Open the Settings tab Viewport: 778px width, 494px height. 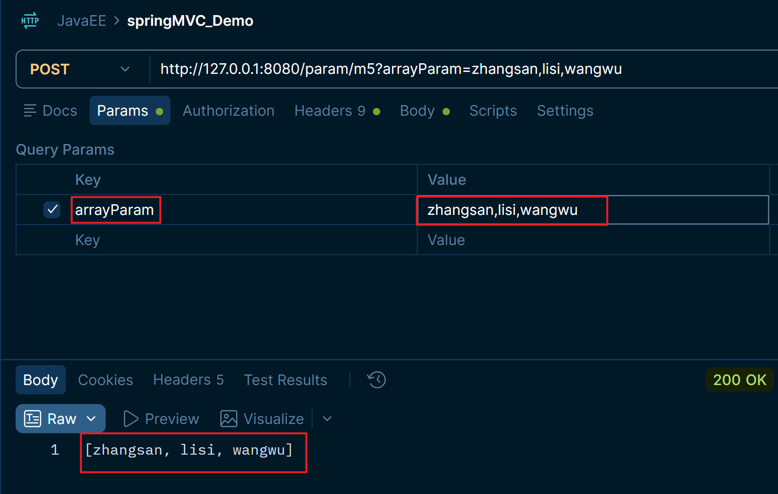[x=565, y=110]
